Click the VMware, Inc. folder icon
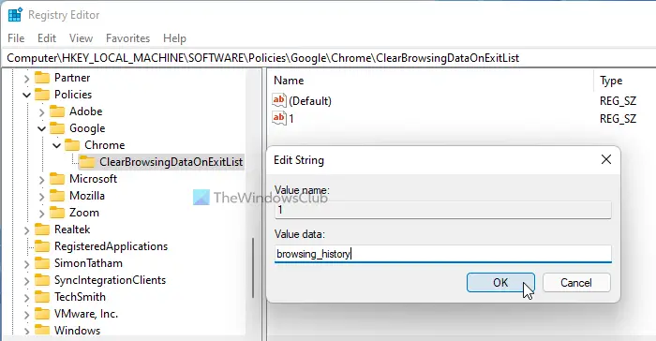Viewport: 656px width, 341px height. point(42,314)
